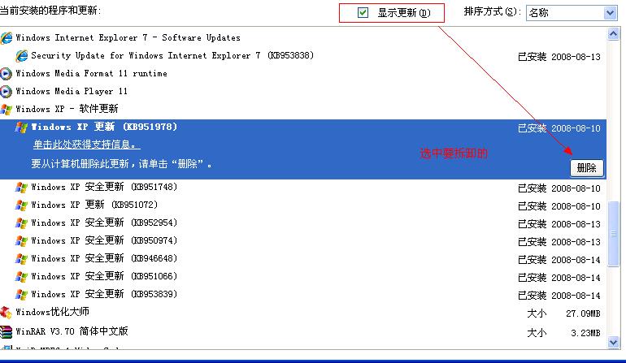Click the vertical scrollbar thumb

pos(613,234)
